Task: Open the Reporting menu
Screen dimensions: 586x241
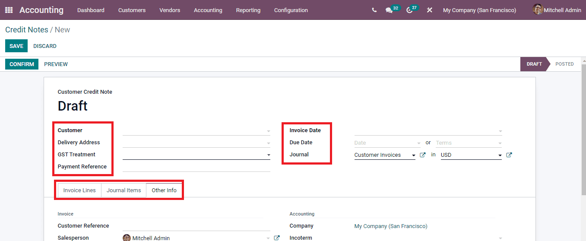Action: point(248,10)
